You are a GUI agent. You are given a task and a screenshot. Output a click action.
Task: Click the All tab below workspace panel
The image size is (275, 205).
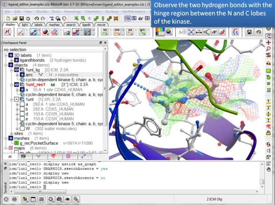(x=10, y=157)
